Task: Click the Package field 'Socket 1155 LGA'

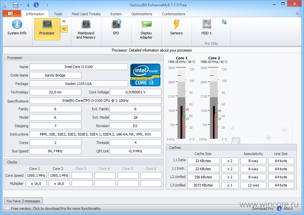Action: pos(78,84)
